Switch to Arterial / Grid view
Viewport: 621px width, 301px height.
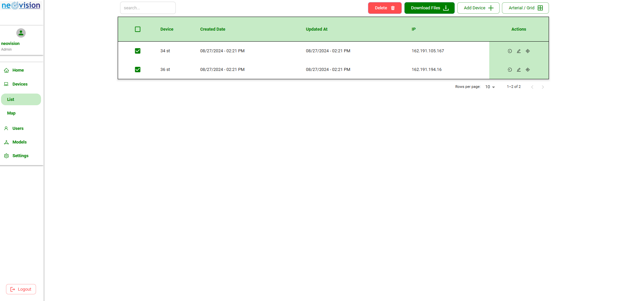525,8
